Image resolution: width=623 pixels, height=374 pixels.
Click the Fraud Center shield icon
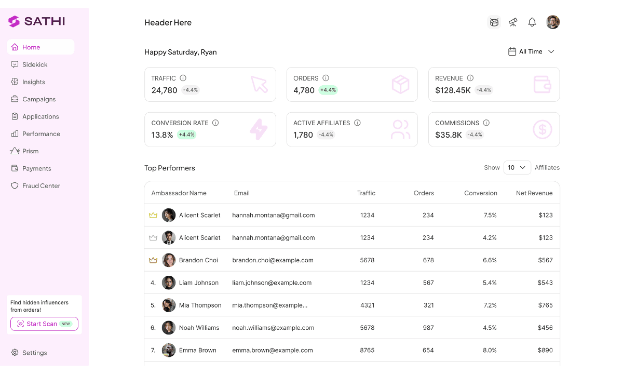(15, 186)
